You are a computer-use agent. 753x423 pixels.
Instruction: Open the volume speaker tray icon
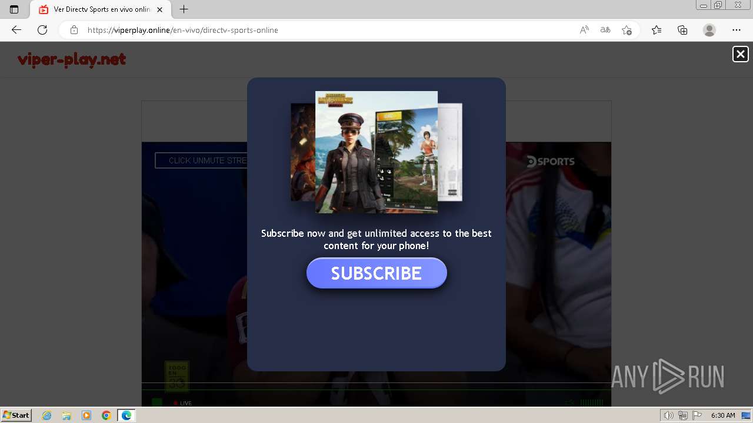click(x=668, y=415)
